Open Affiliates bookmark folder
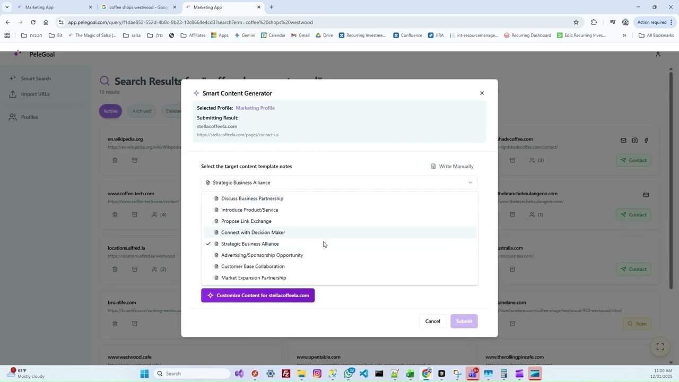Viewport: 679px width, 382px height. pos(193,36)
